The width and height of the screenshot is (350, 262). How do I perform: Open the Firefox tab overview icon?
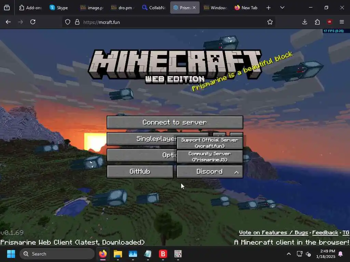tap(7, 8)
